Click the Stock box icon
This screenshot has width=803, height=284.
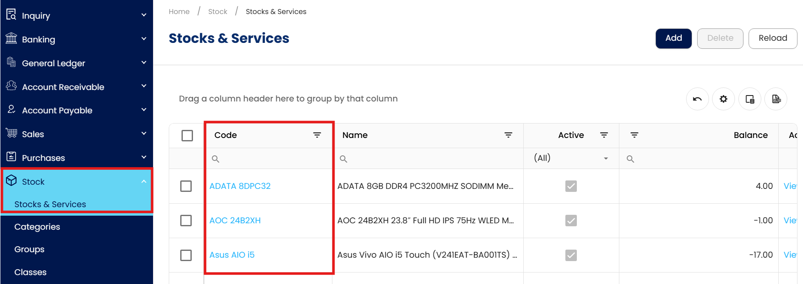(11, 180)
